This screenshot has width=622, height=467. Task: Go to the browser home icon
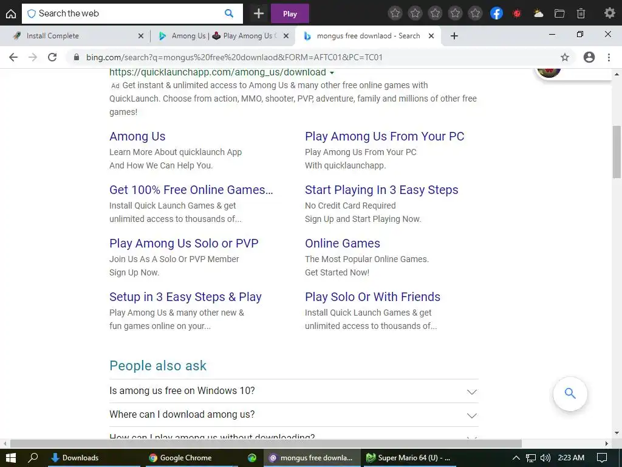(11, 13)
